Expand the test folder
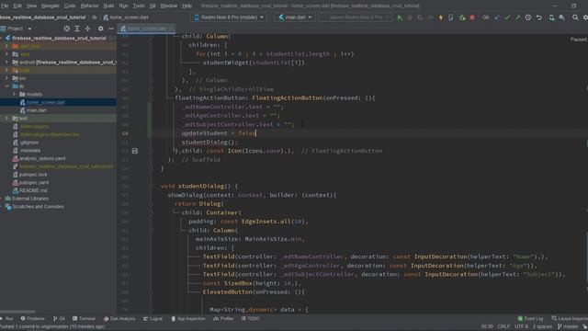This screenshot has width=588, height=331. 6,119
